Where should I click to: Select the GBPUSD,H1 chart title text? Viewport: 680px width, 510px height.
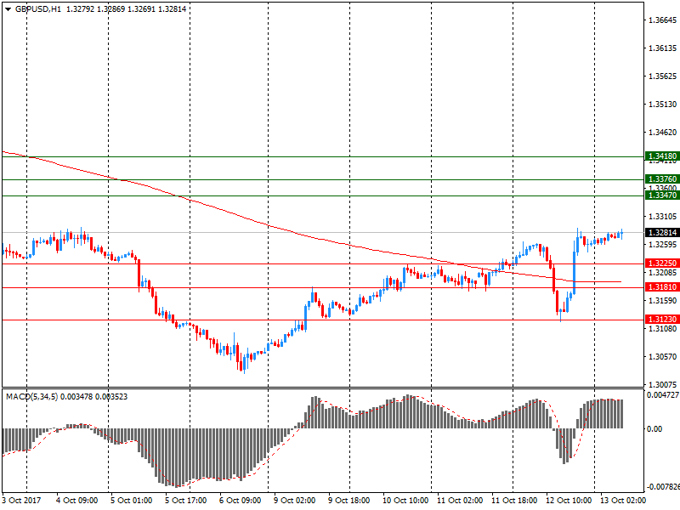point(38,9)
